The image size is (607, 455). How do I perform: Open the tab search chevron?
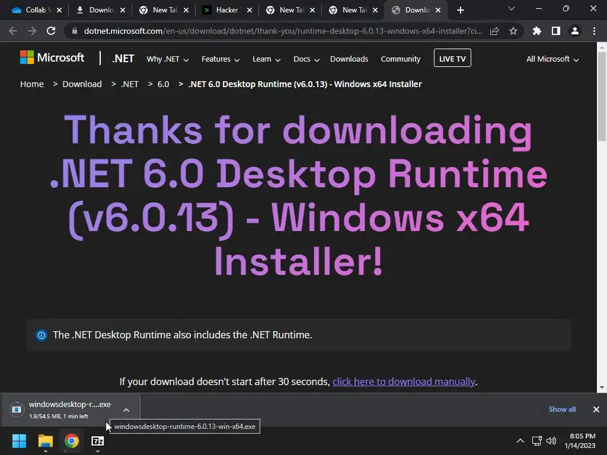(x=512, y=8)
